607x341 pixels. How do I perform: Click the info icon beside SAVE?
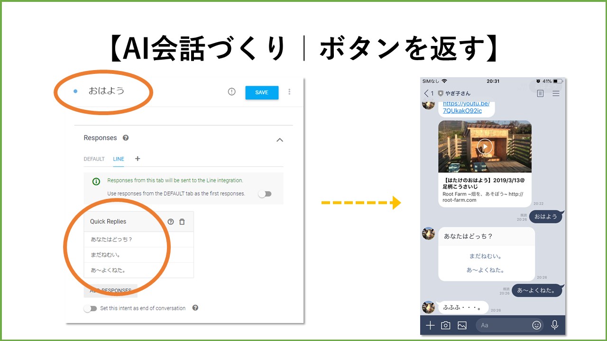point(231,92)
